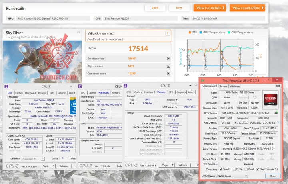This screenshot has width=288, height=184.
Task: Click Validate in Memory CPU-Z window
Action: tap(182, 165)
